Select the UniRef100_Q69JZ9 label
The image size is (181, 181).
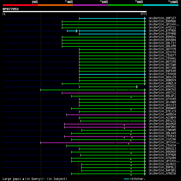162,77
